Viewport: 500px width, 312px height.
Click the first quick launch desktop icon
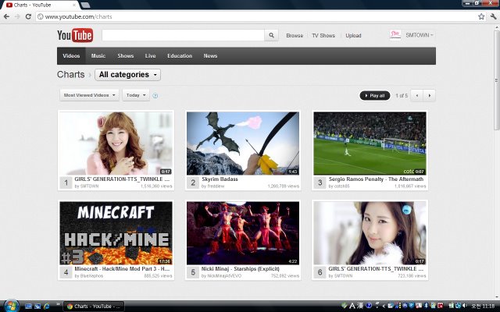point(28,307)
